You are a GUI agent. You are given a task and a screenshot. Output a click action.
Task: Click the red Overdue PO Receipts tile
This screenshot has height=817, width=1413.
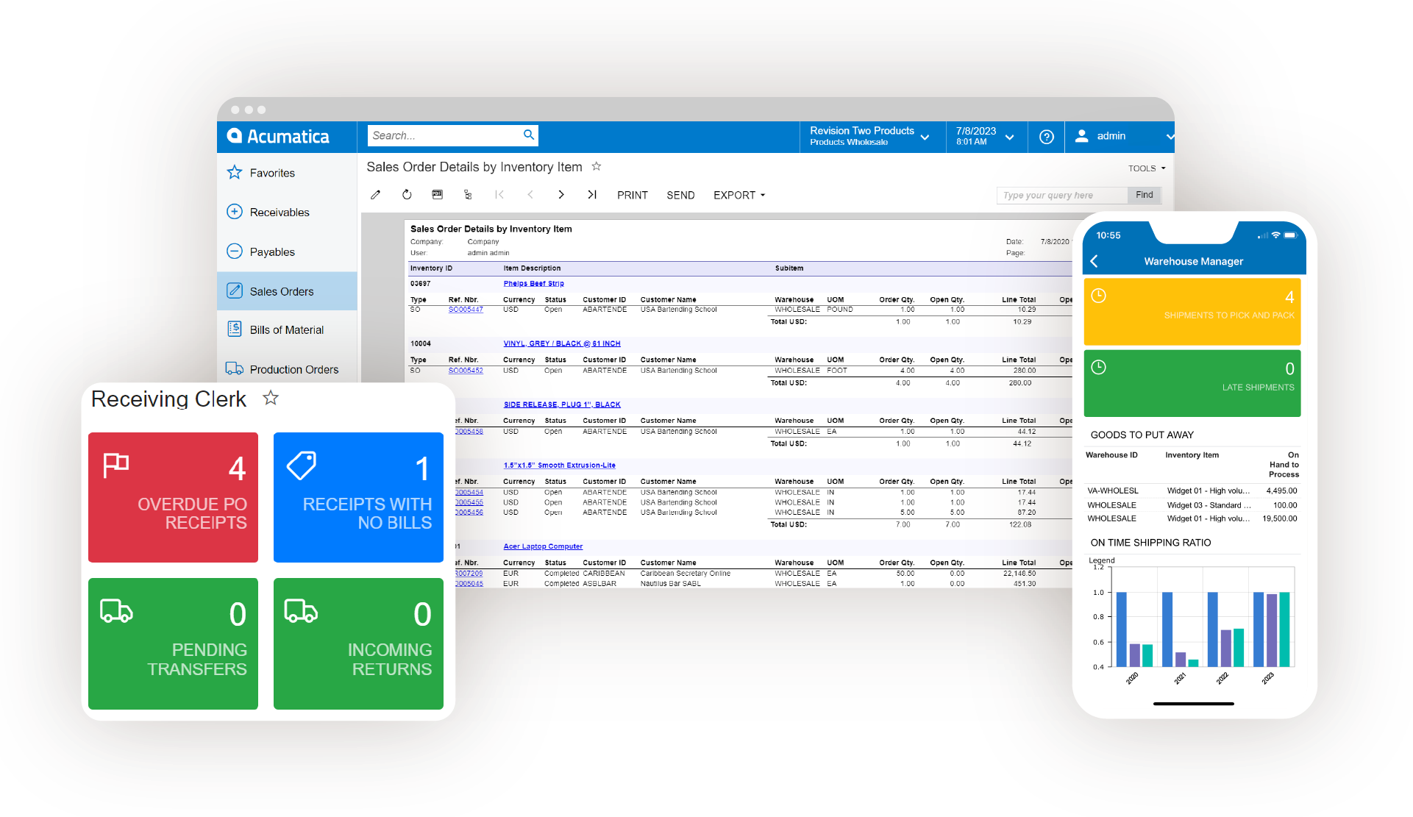pos(173,497)
